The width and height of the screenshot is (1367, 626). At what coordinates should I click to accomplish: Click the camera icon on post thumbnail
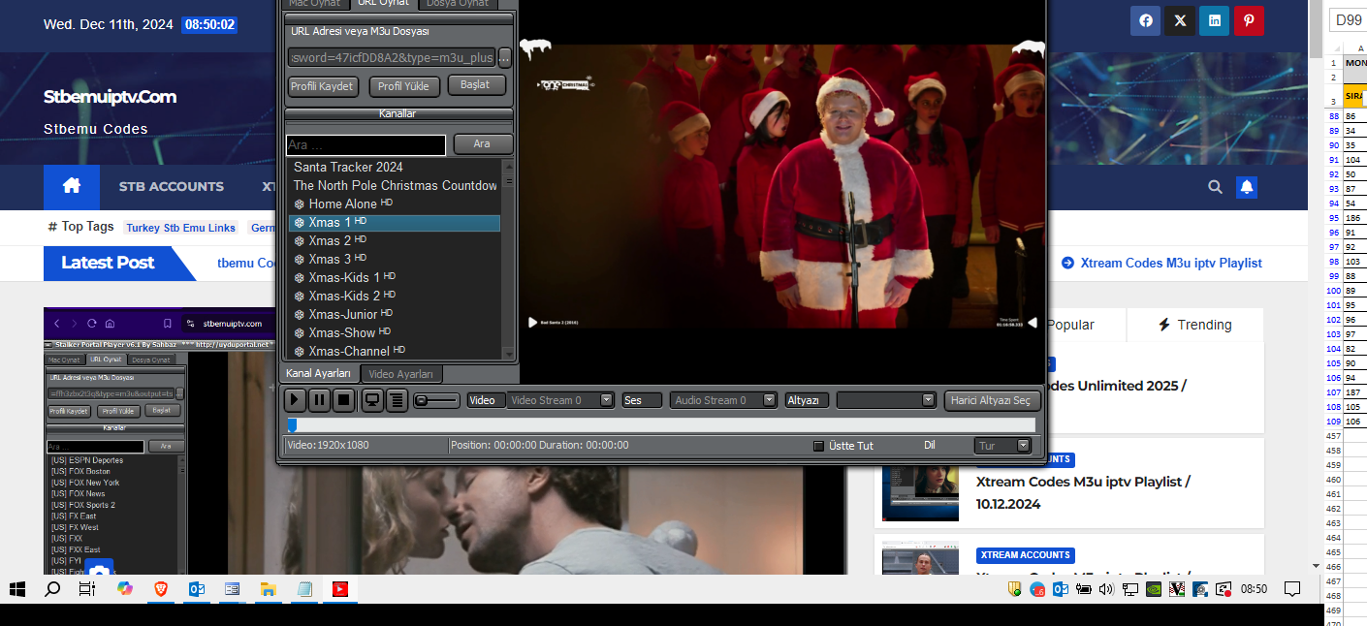[x=99, y=572]
